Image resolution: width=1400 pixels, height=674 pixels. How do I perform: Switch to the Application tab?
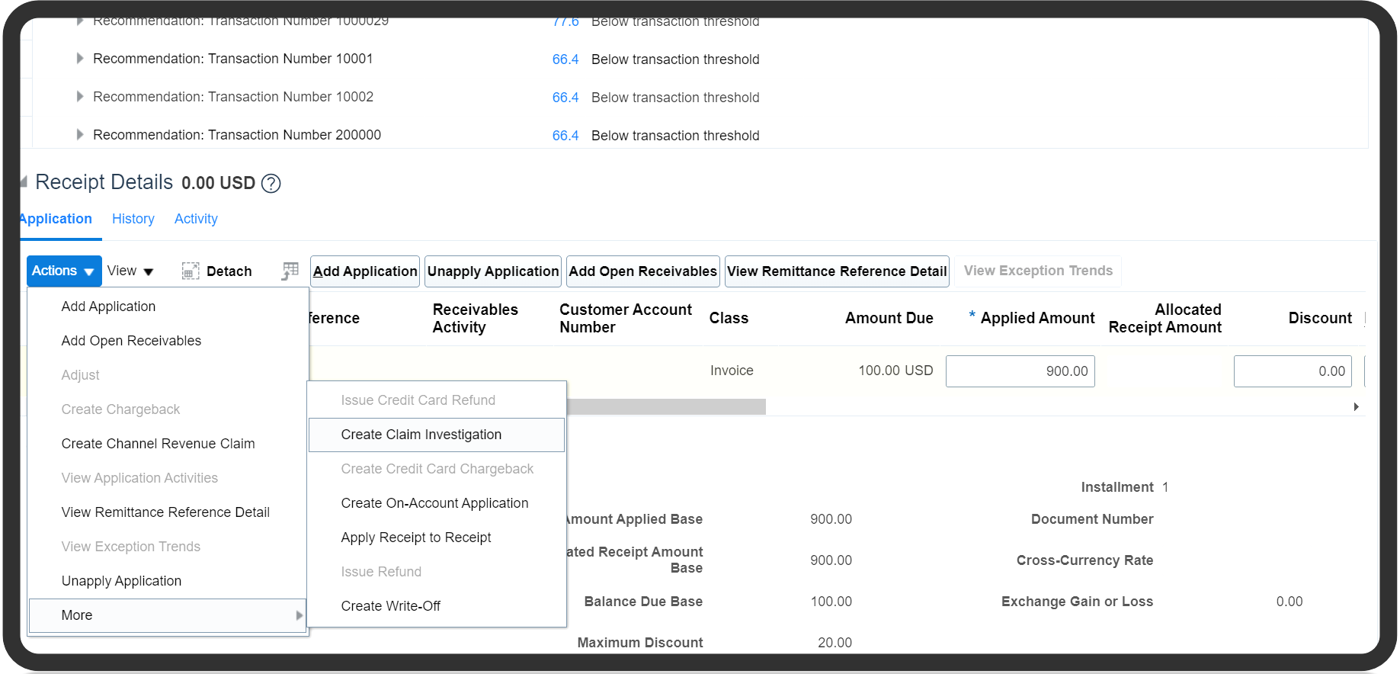click(x=56, y=219)
